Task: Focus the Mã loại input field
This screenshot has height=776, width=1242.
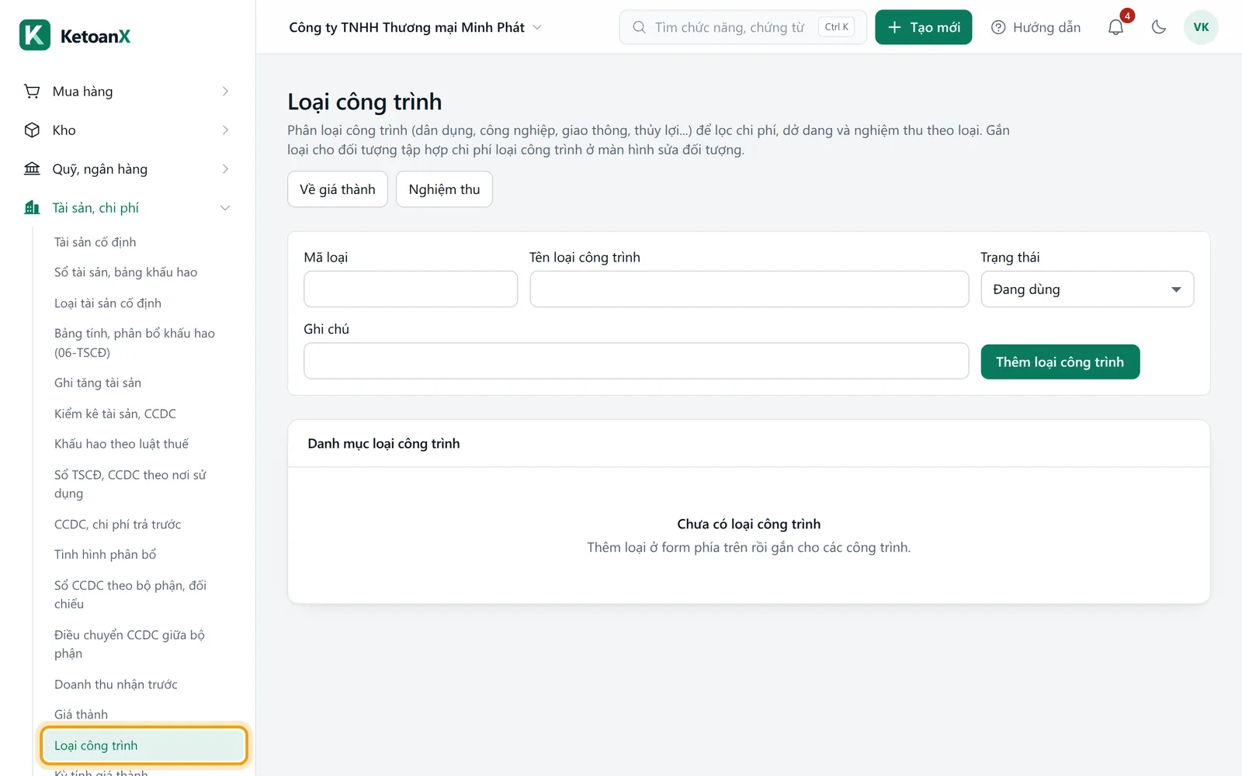Action: pyautogui.click(x=411, y=289)
